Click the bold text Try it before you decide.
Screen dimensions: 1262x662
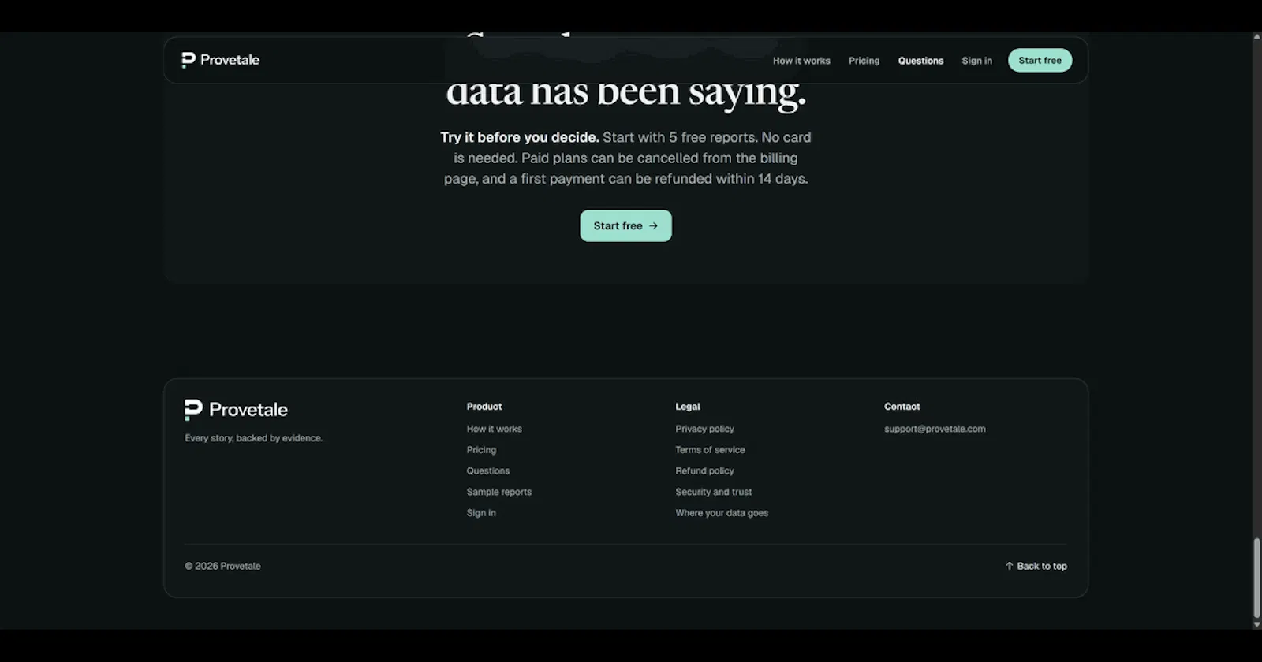click(520, 137)
